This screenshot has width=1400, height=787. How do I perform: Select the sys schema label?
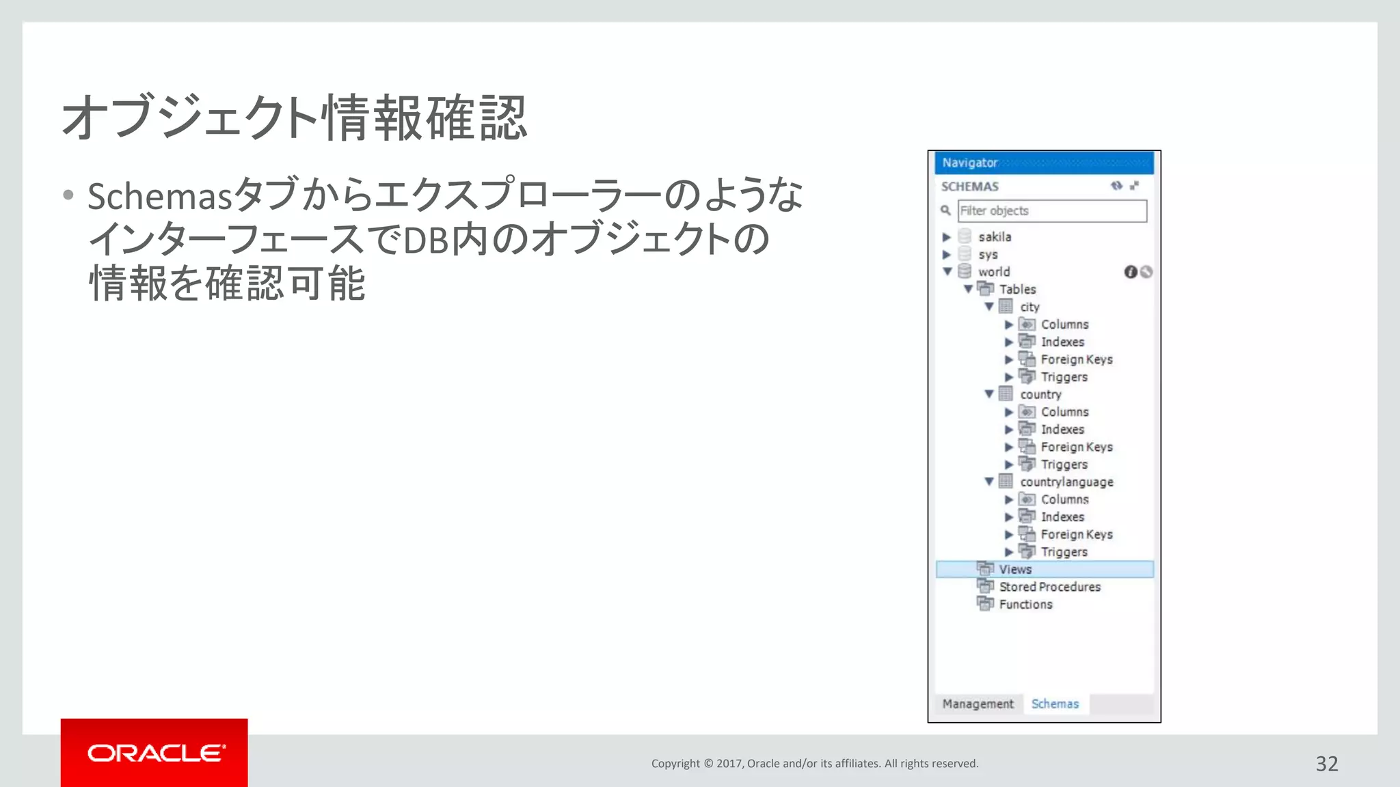(x=988, y=255)
